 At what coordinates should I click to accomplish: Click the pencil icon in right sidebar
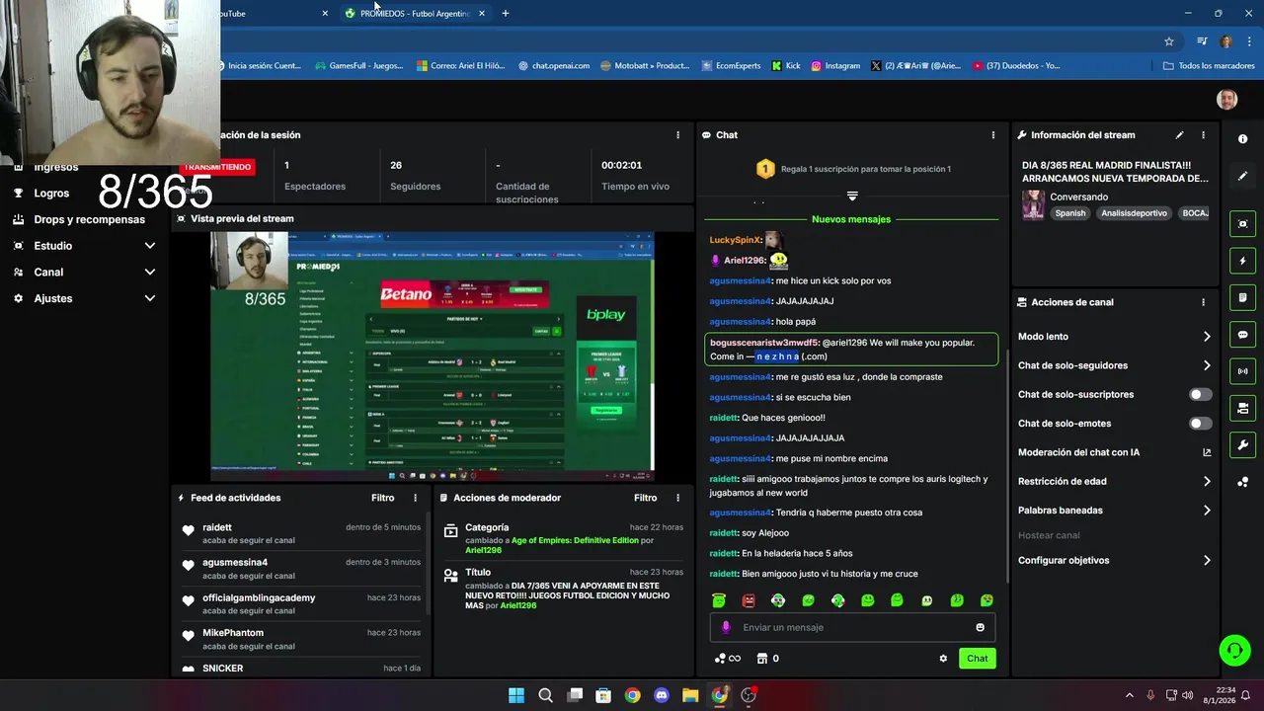click(1242, 176)
